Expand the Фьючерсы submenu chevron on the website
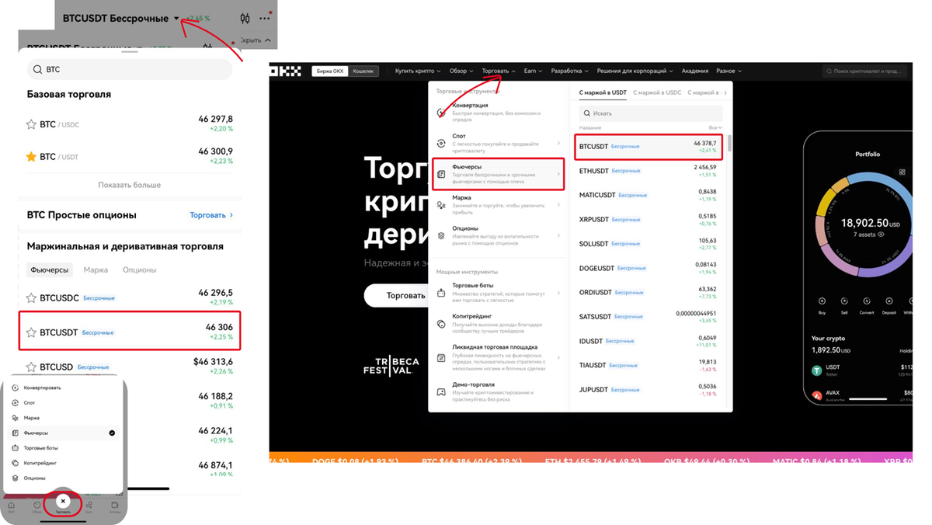932x525 pixels. point(558,174)
